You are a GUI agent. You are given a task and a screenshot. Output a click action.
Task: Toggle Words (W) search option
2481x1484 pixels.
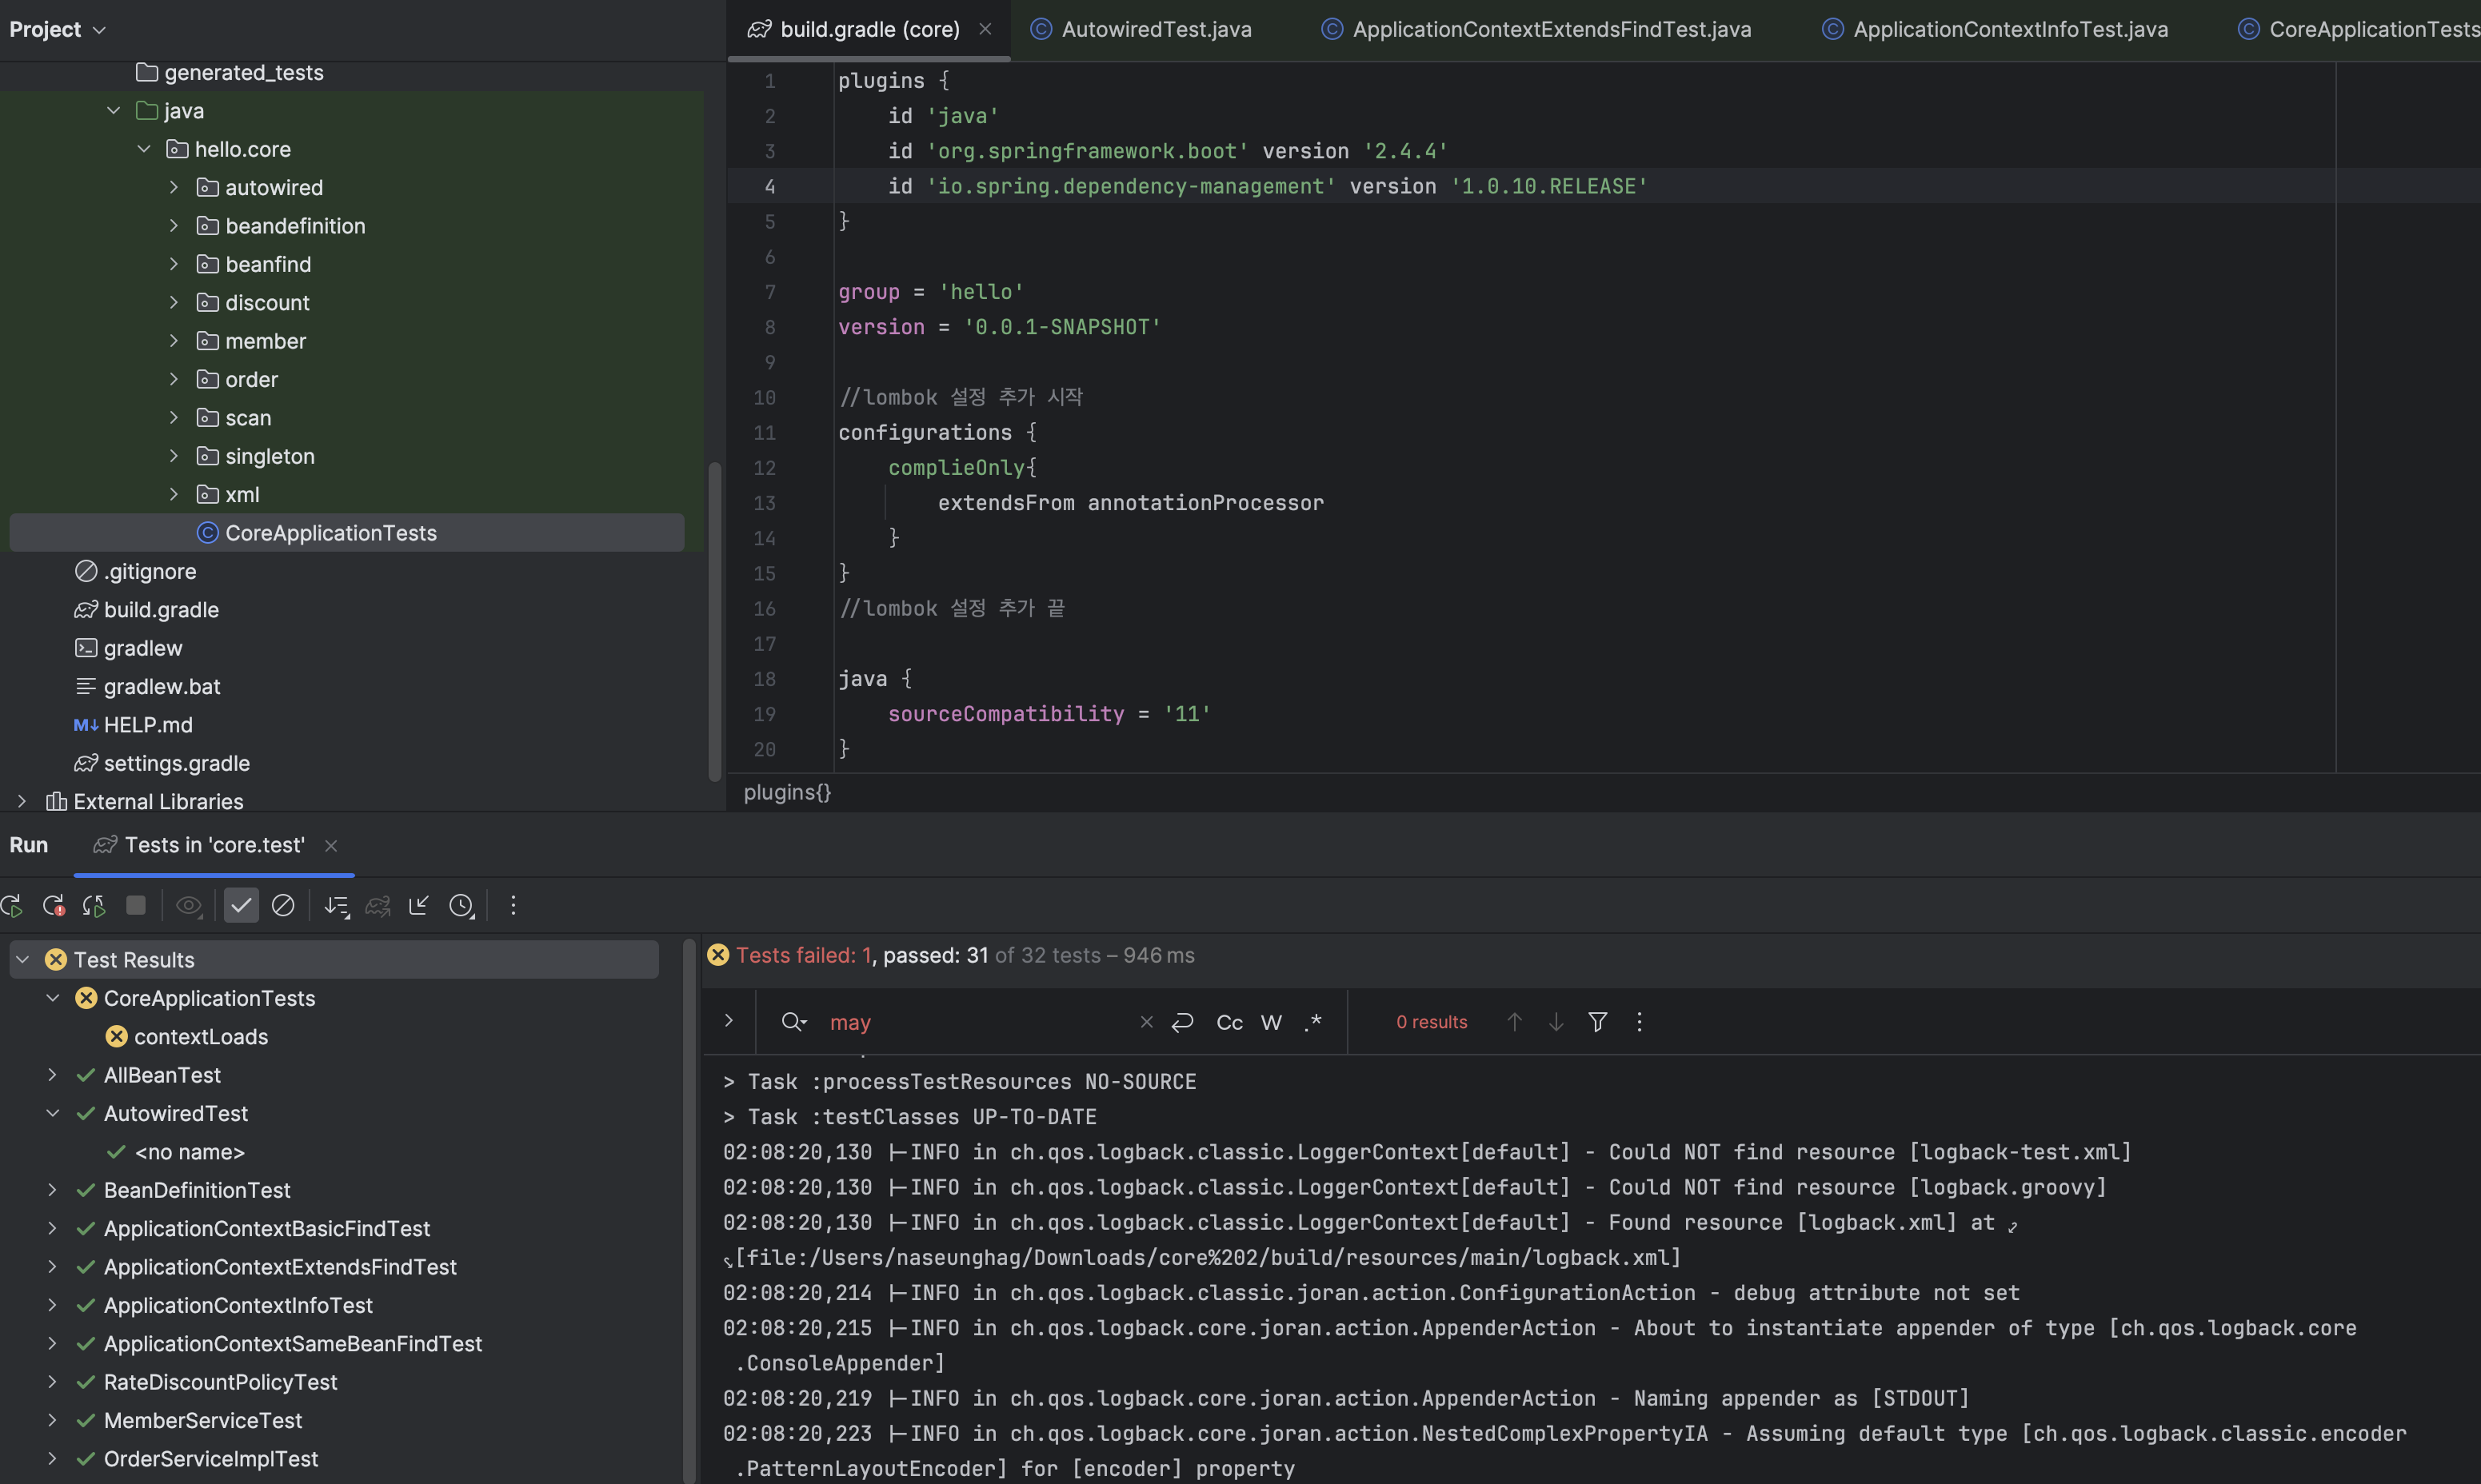tap(1271, 1022)
